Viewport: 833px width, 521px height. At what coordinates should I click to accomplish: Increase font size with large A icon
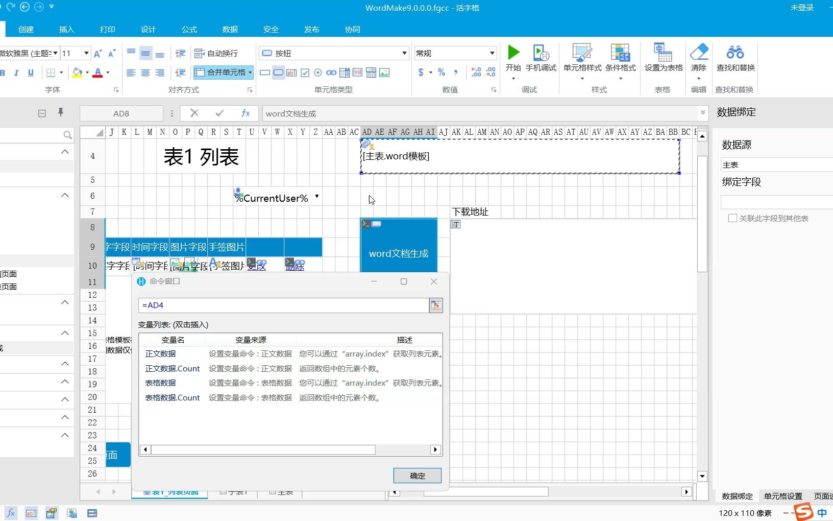(98, 53)
